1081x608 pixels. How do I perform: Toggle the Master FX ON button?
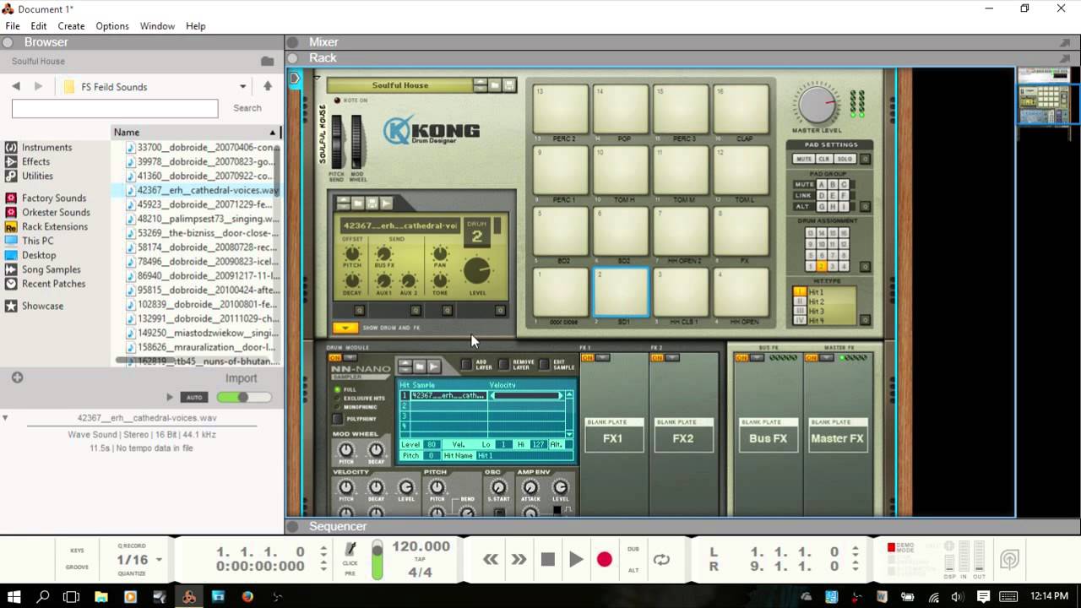pyautogui.click(x=812, y=357)
